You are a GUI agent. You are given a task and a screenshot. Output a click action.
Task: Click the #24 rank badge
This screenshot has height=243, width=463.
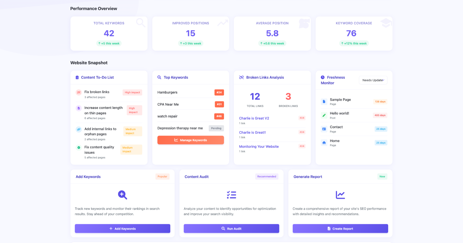point(219,92)
